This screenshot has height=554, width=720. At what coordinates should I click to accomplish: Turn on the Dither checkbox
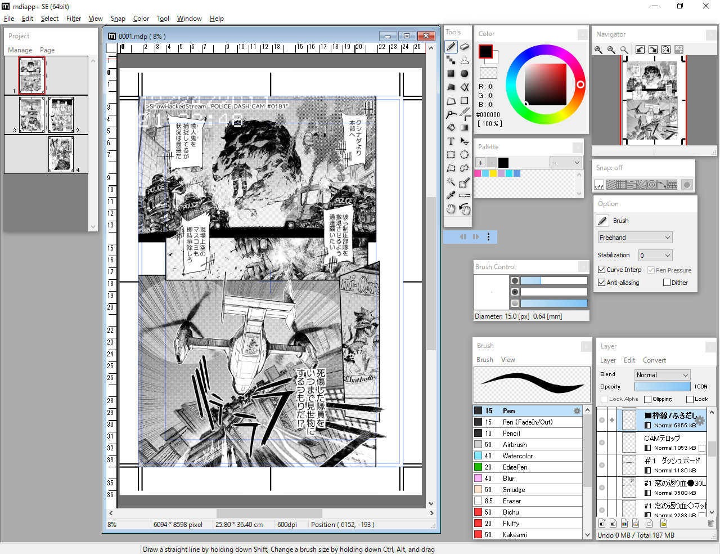[666, 282]
